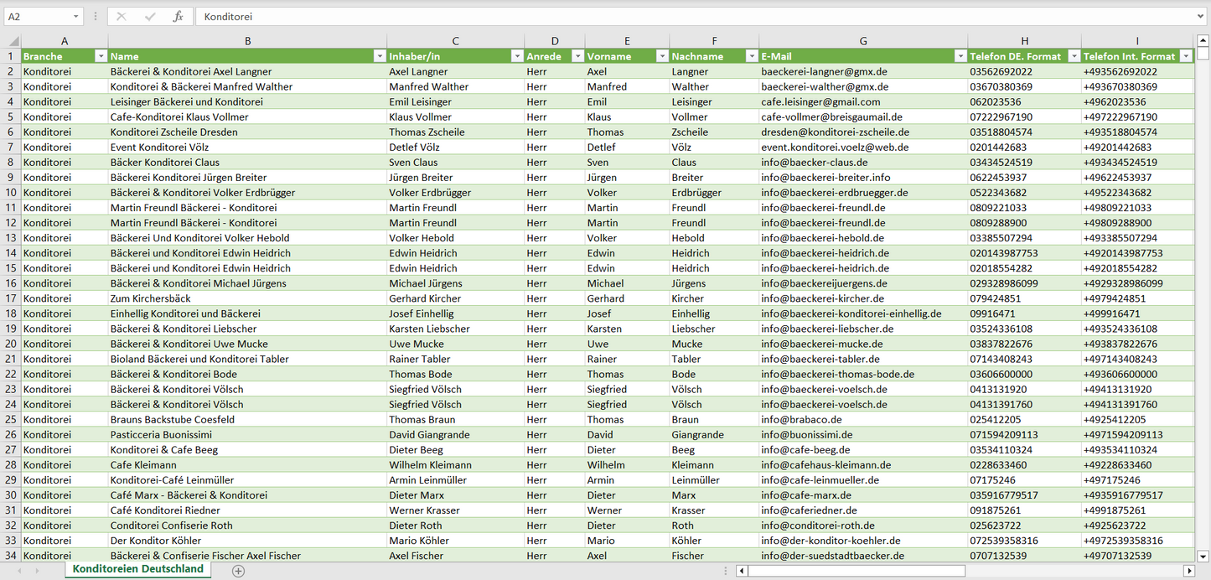Click the formula bar Cancel X icon

tap(122, 17)
